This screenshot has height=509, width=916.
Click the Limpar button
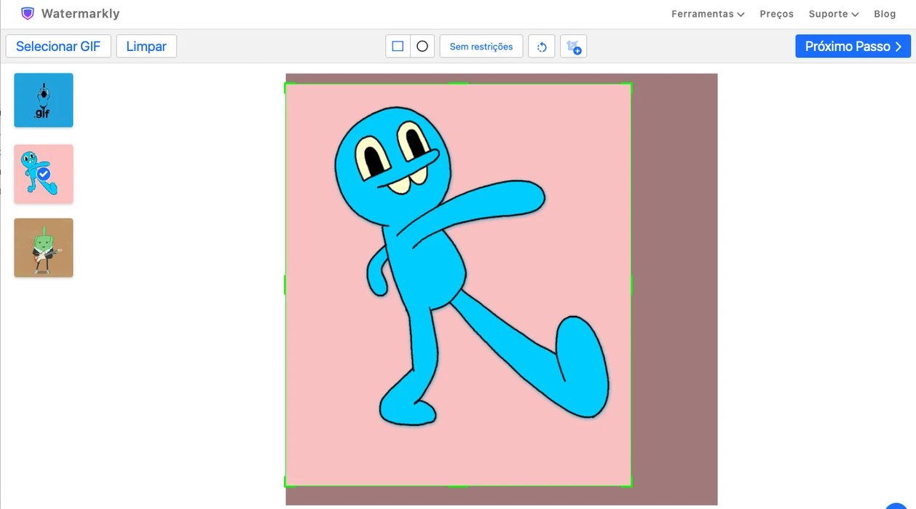pyautogui.click(x=146, y=47)
